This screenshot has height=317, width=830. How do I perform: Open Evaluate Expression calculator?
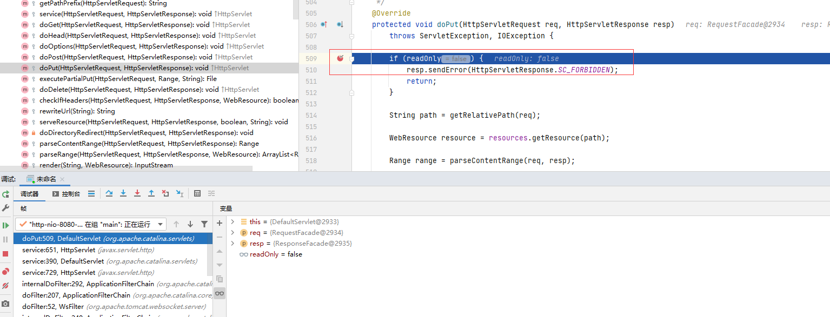197,193
